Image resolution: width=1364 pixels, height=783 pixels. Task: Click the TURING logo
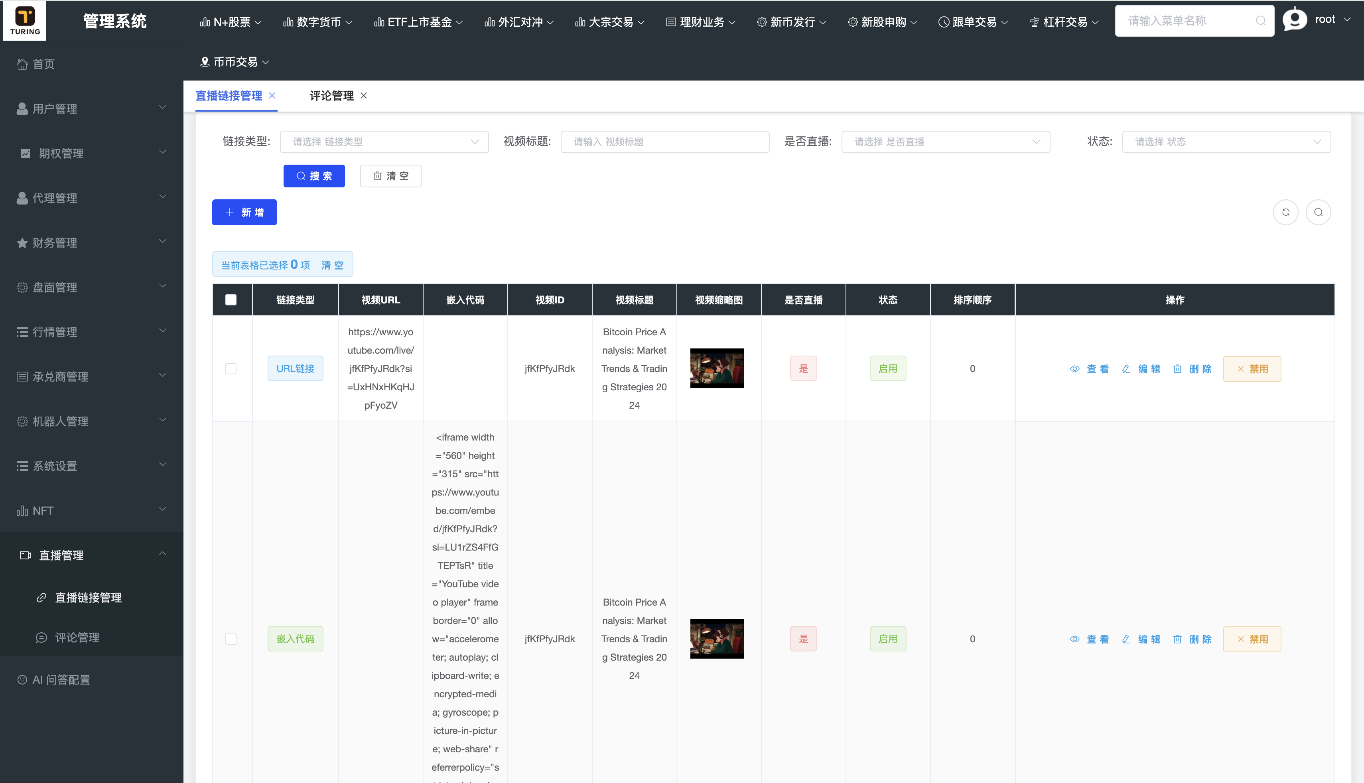pyautogui.click(x=24, y=20)
